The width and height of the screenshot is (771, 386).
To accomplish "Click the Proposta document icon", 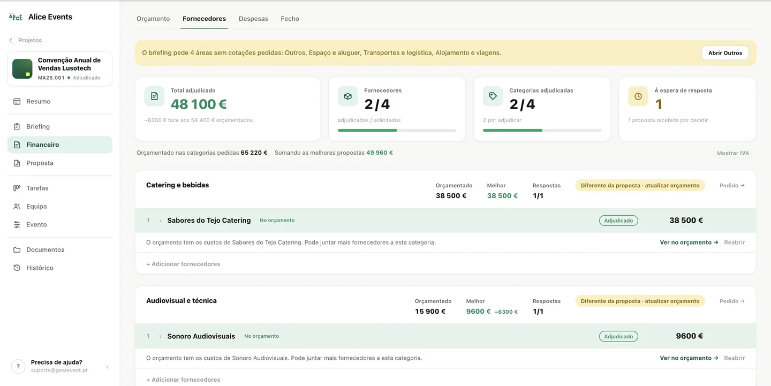I will coord(17,163).
